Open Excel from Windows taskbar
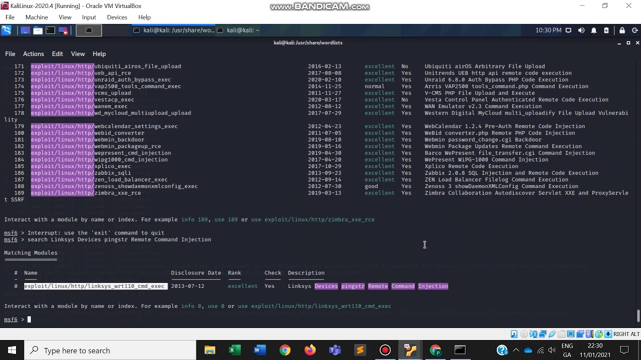This screenshot has height=360, width=641. point(235,350)
